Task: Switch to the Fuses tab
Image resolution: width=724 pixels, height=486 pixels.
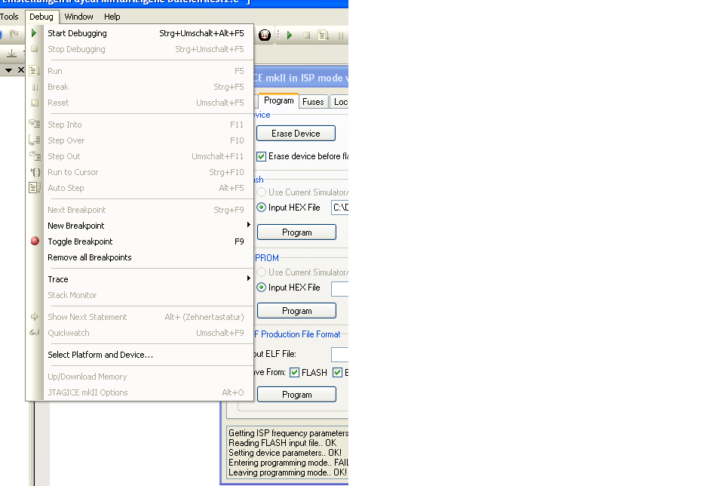Action: coord(314,102)
